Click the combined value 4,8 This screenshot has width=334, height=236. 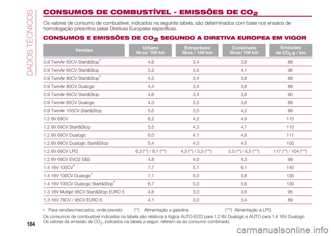click(x=244, y=135)
